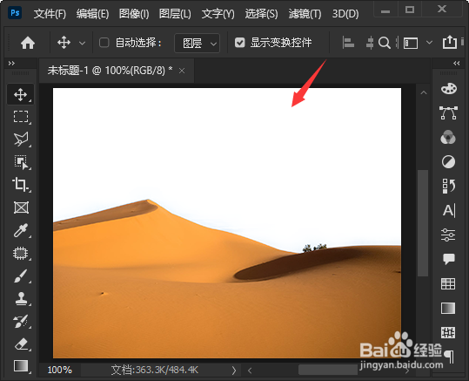
Task: Select the Clone Stamp tool
Action: coord(21,299)
